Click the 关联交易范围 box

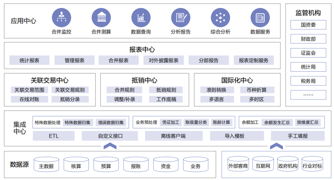click(29, 90)
